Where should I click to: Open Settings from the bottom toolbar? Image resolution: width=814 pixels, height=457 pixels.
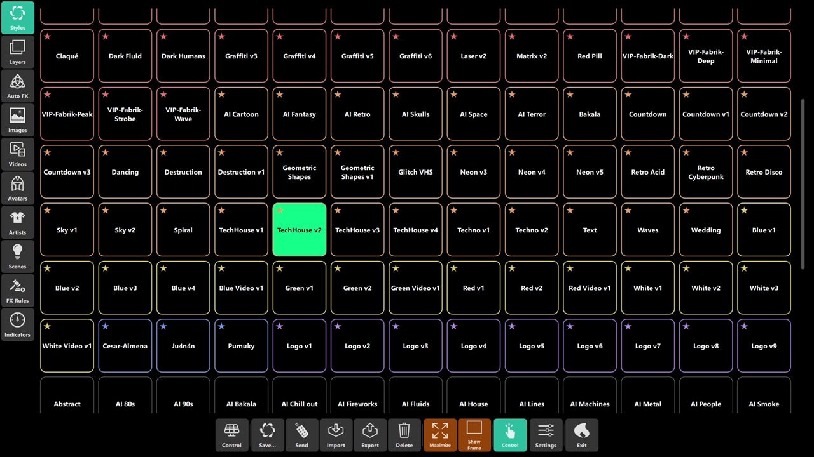[546, 435]
